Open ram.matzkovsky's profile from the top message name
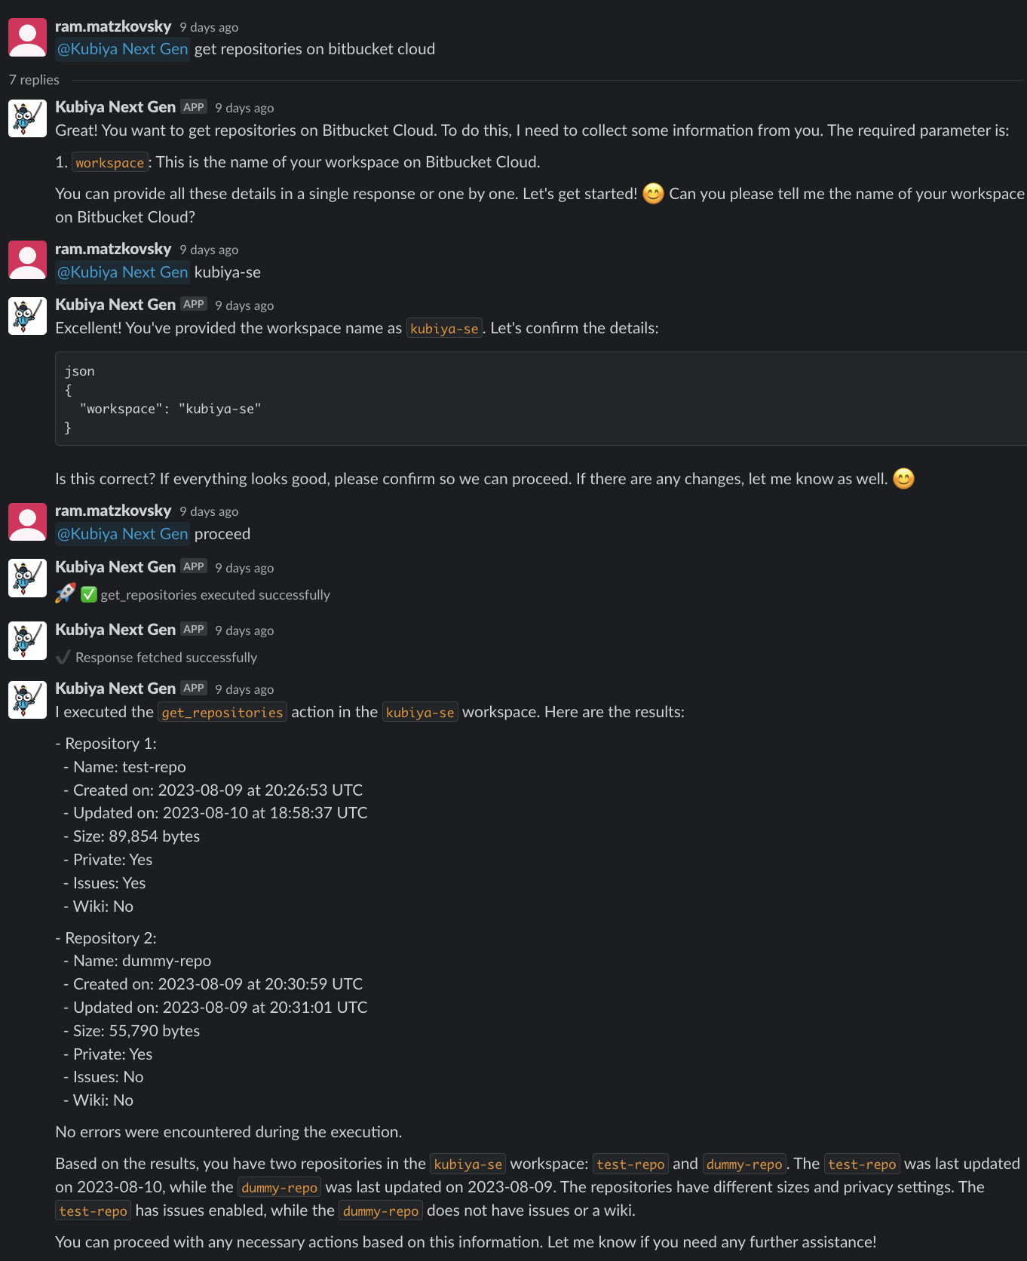 pyautogui.click(x=113, y=26)
